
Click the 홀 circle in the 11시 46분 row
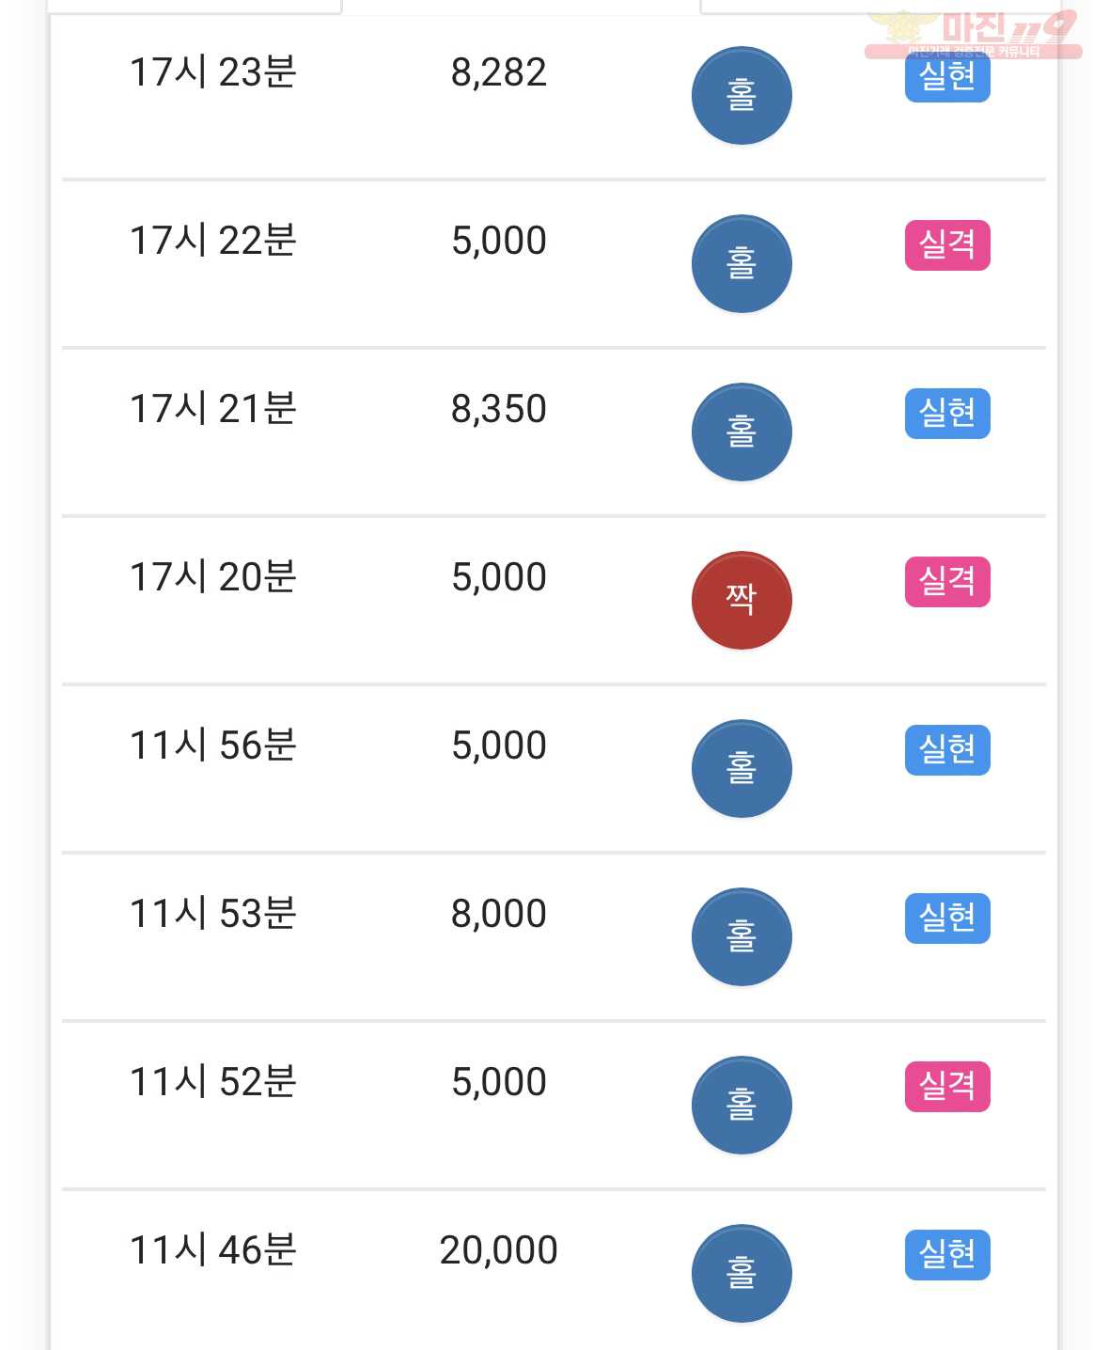[x=742, y=1273]
